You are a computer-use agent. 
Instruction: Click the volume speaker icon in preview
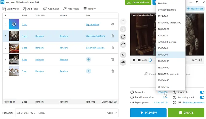click(200, 60)
